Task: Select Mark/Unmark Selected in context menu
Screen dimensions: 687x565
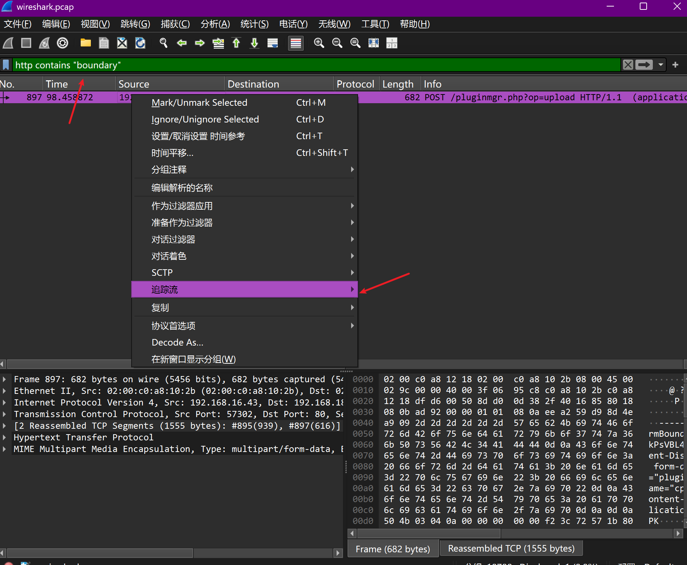Action: coord(199,103)
